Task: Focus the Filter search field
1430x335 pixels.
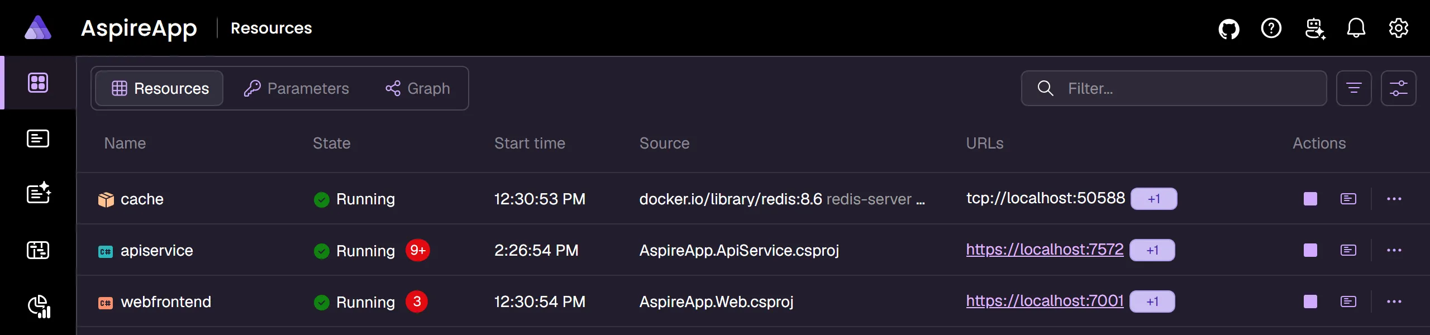Action: (1174, 88)
